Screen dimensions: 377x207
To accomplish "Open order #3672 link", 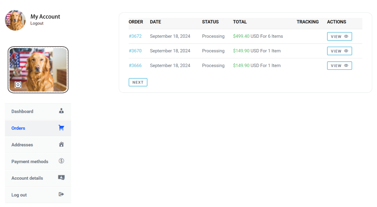I will pos(135,36).
